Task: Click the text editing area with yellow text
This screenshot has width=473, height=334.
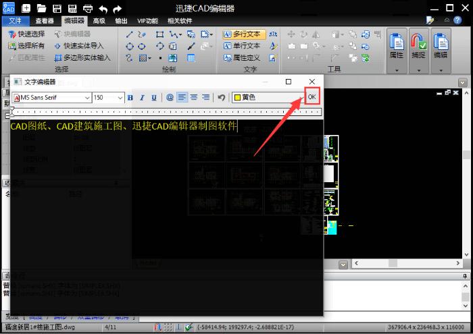Action: tap(166, 217)
